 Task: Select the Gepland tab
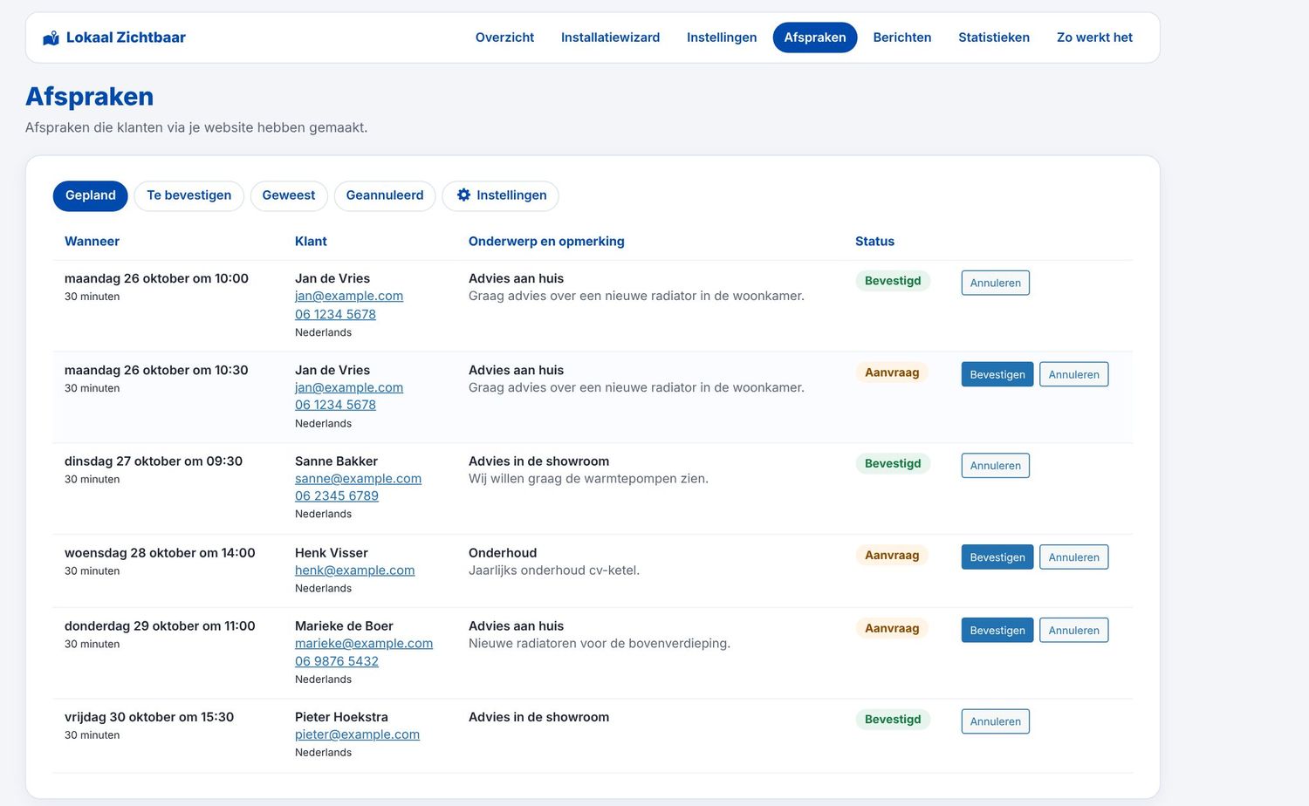91,195
